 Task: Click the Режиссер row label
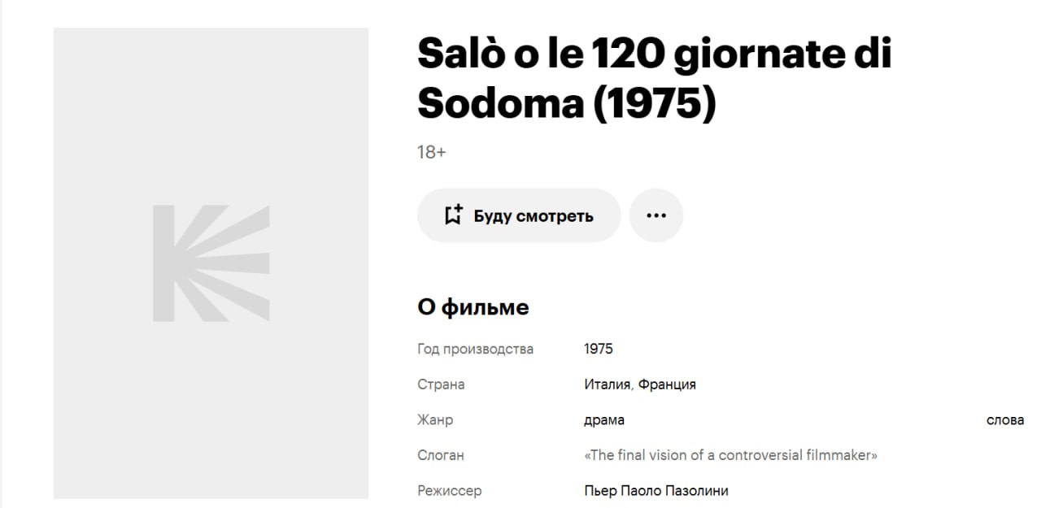tap(450, 491)
